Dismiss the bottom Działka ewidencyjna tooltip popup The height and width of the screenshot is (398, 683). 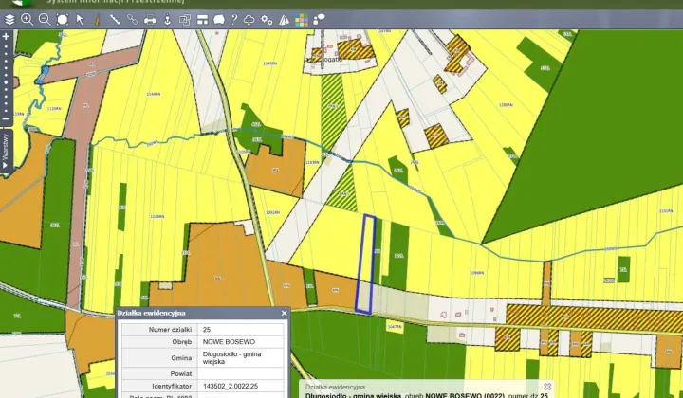[x=547, y=387]
